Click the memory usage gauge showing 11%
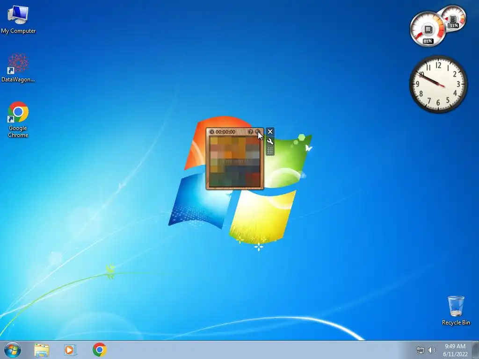The image size is (479, 359). click(453, 19)
